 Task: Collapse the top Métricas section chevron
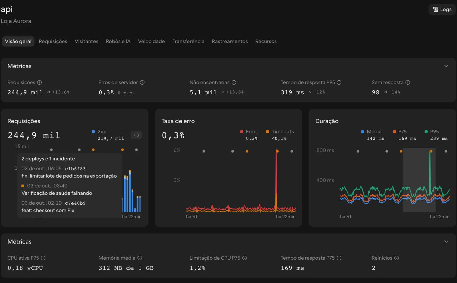[446, 66]
